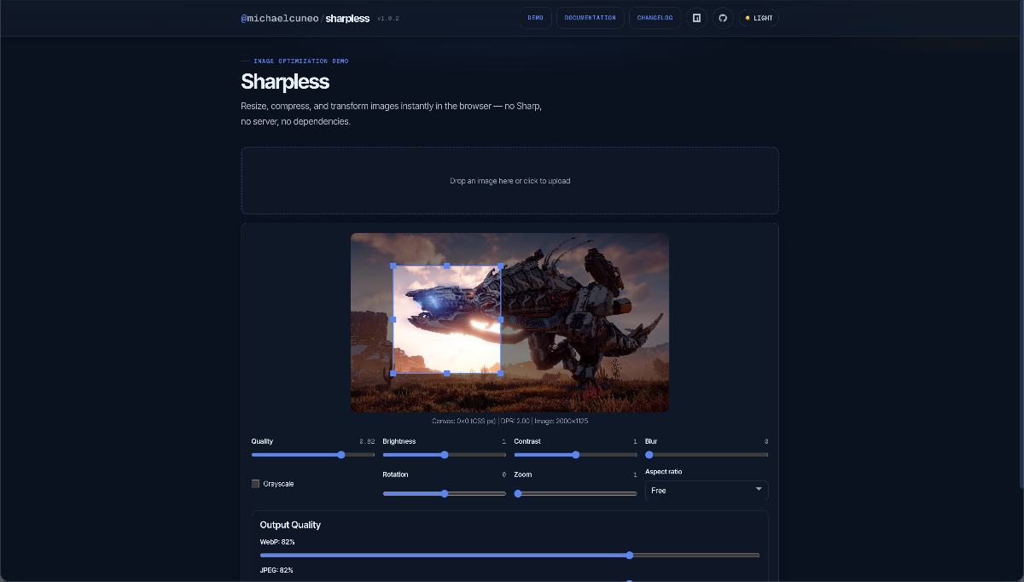Click the Rotation slider
Viewport: 1024px width, 582px height.
445,493
